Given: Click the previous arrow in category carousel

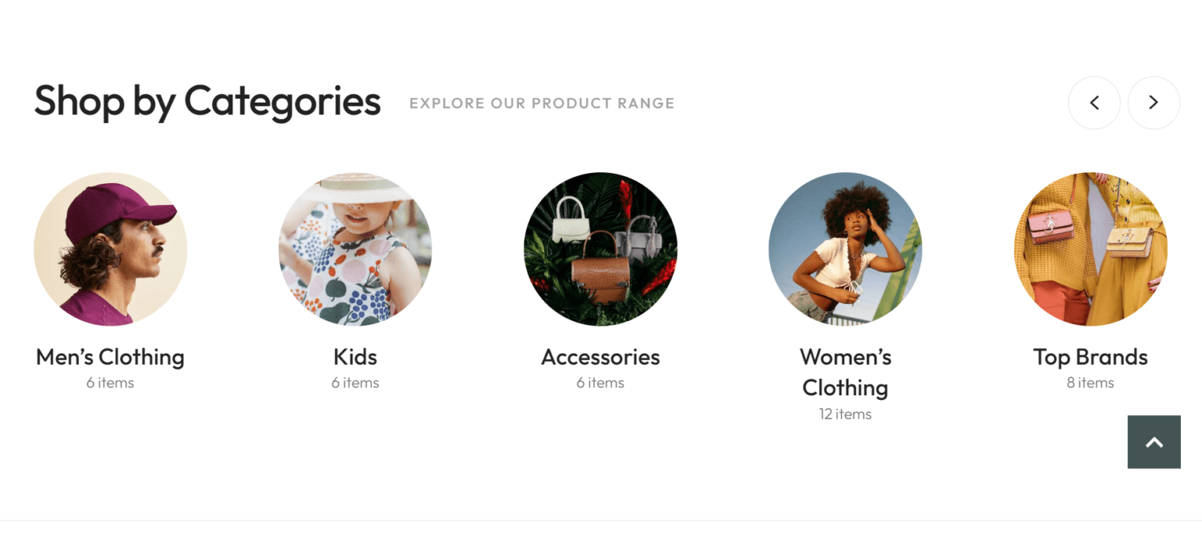Looking at the screenshot, I should pyautogui.click(x=1094, y=103).
